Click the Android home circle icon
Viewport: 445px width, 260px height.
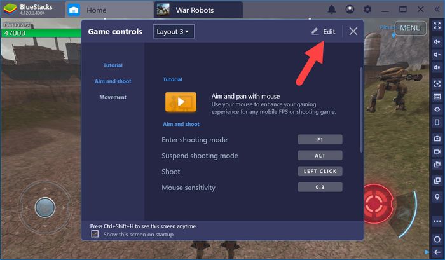point(437,239)
